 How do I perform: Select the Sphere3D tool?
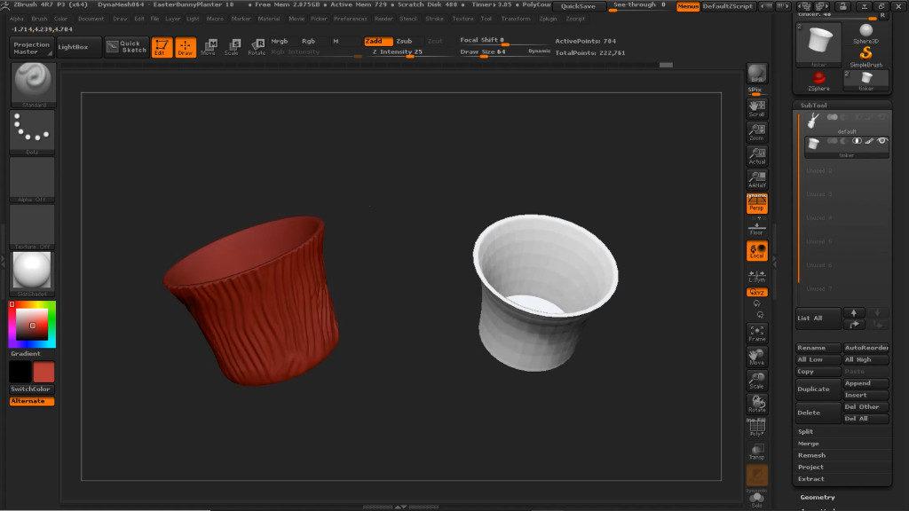point(866,34)
